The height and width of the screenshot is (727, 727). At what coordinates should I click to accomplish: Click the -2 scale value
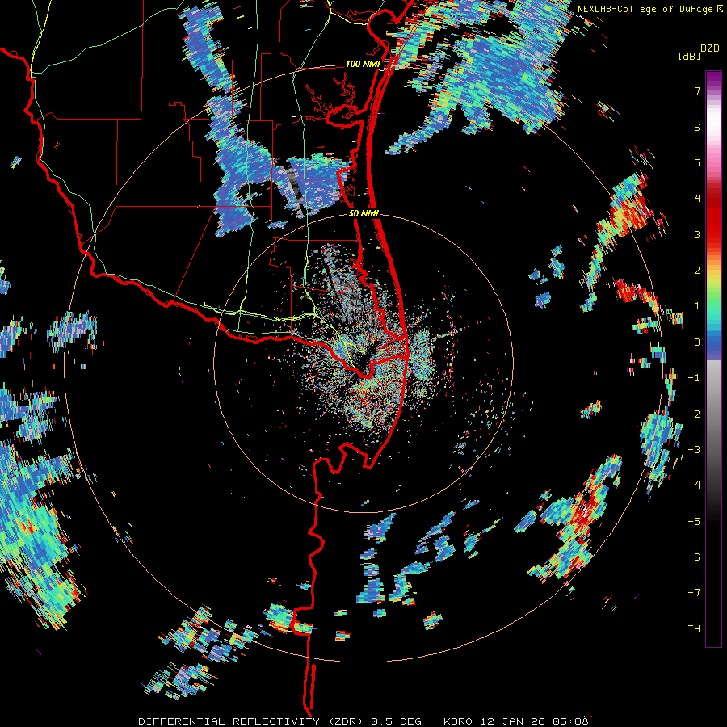coord(694,414)
